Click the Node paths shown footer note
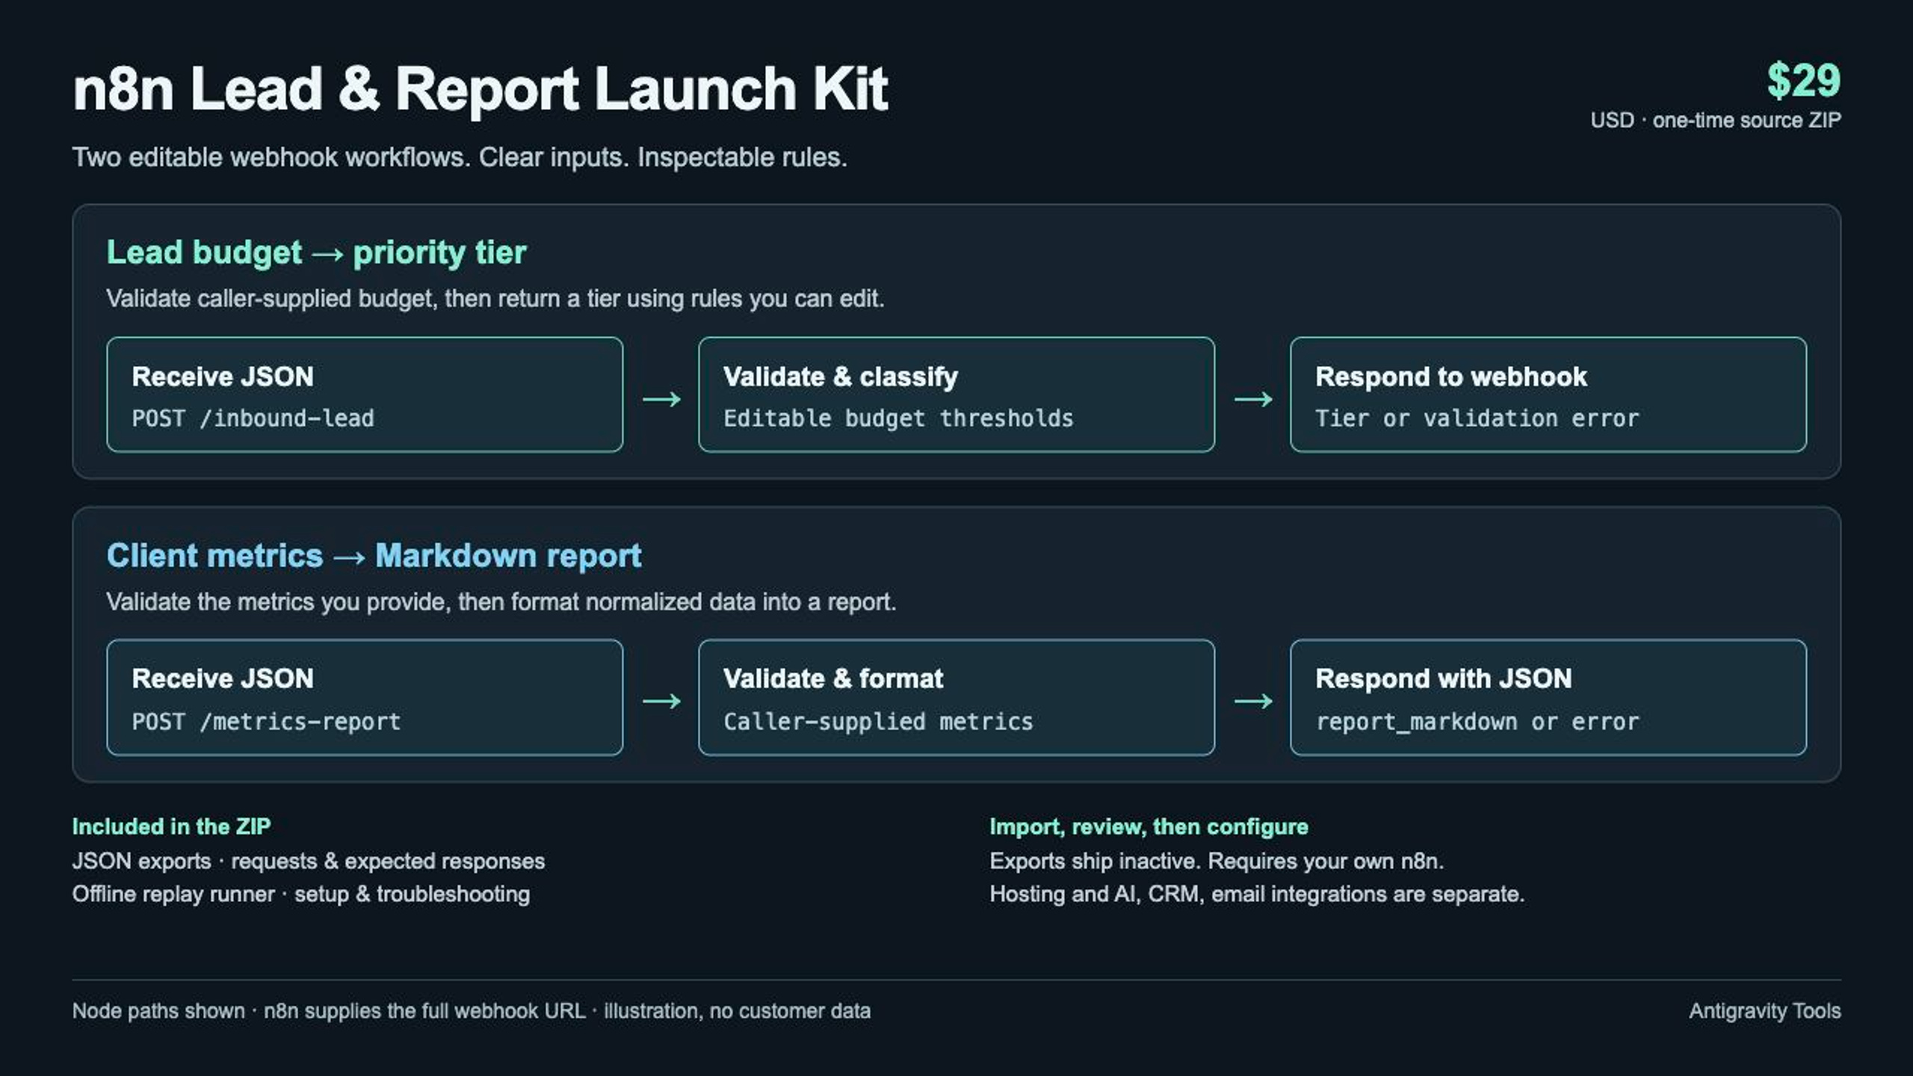 (472, 1011)
